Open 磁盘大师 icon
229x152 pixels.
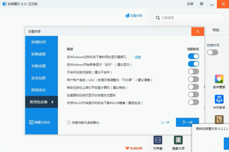click(178, 140)
